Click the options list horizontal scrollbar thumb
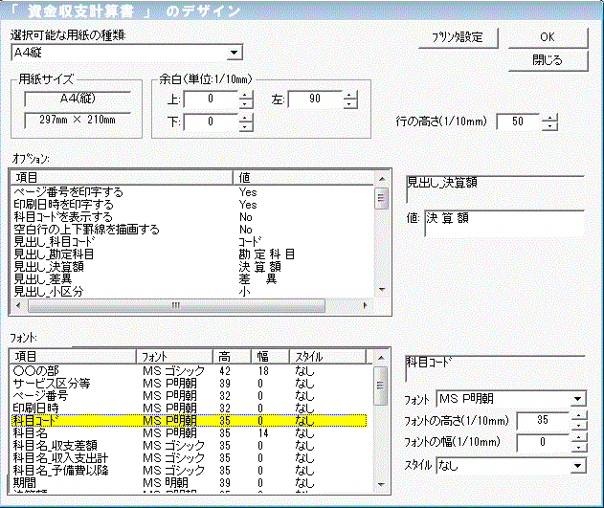 pos(176,305)
